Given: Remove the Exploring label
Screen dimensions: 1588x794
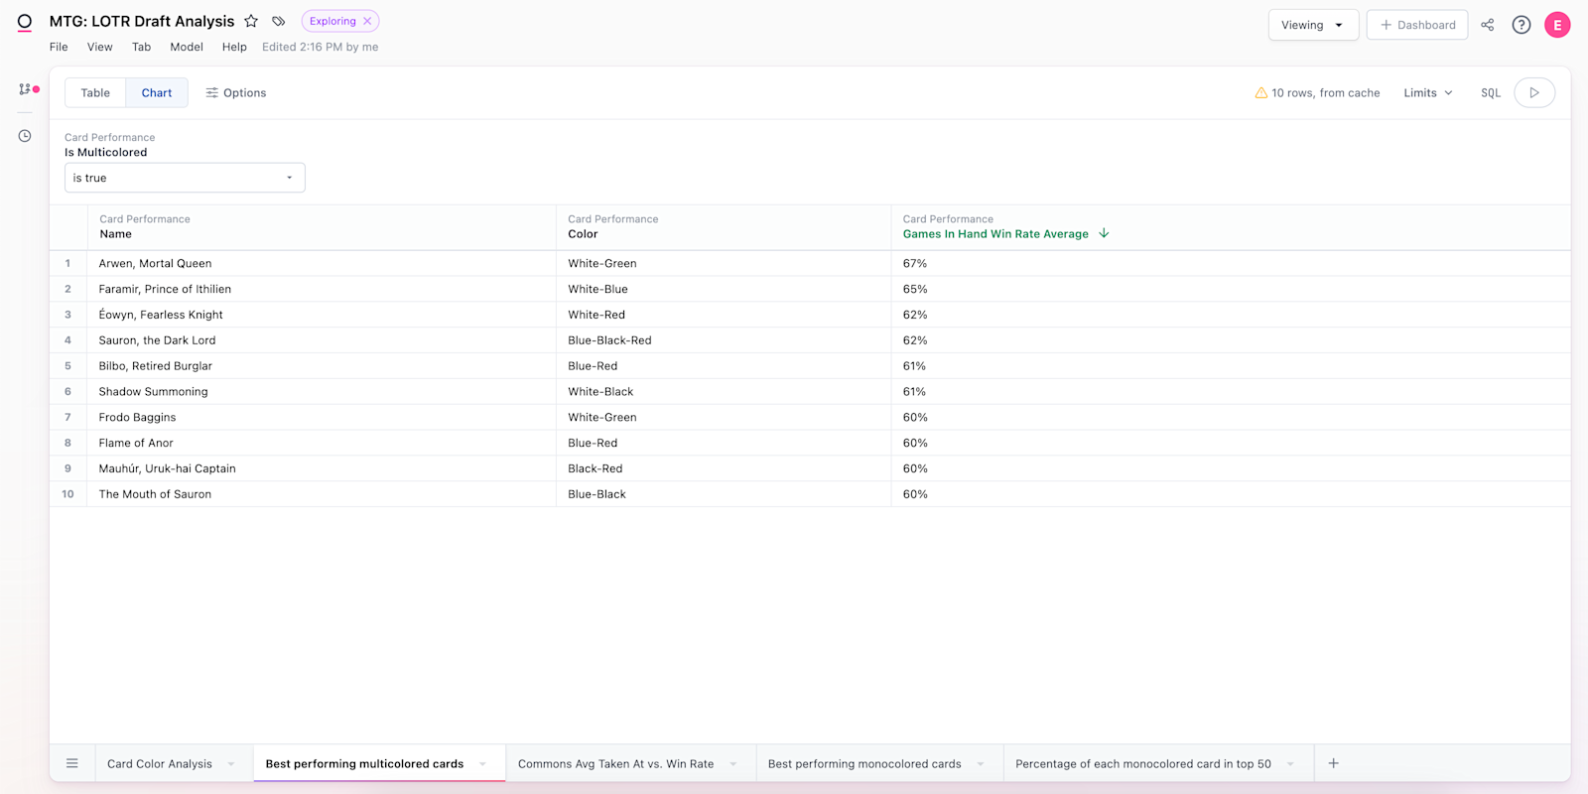Looking at the screenshot, I should point(367,21).
